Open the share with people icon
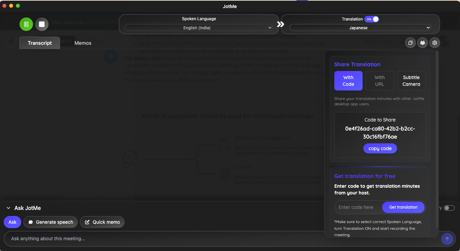The height and width of the screenshot is (251, 460). coord(422,43)
